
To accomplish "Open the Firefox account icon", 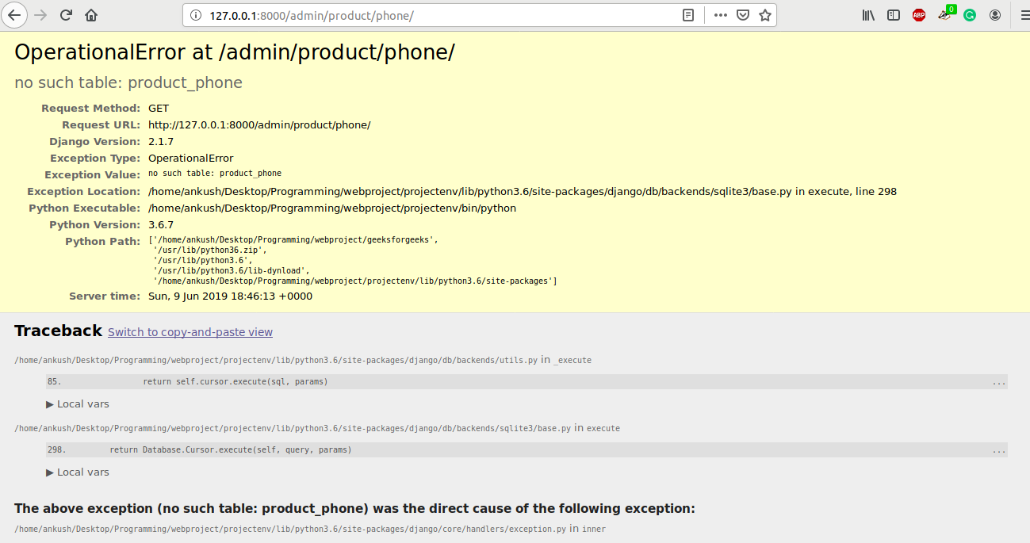I will click(x=995, y=15).
